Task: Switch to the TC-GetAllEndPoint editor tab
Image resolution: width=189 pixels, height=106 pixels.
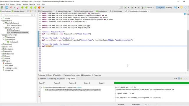Action: click(x=45, y=11)
